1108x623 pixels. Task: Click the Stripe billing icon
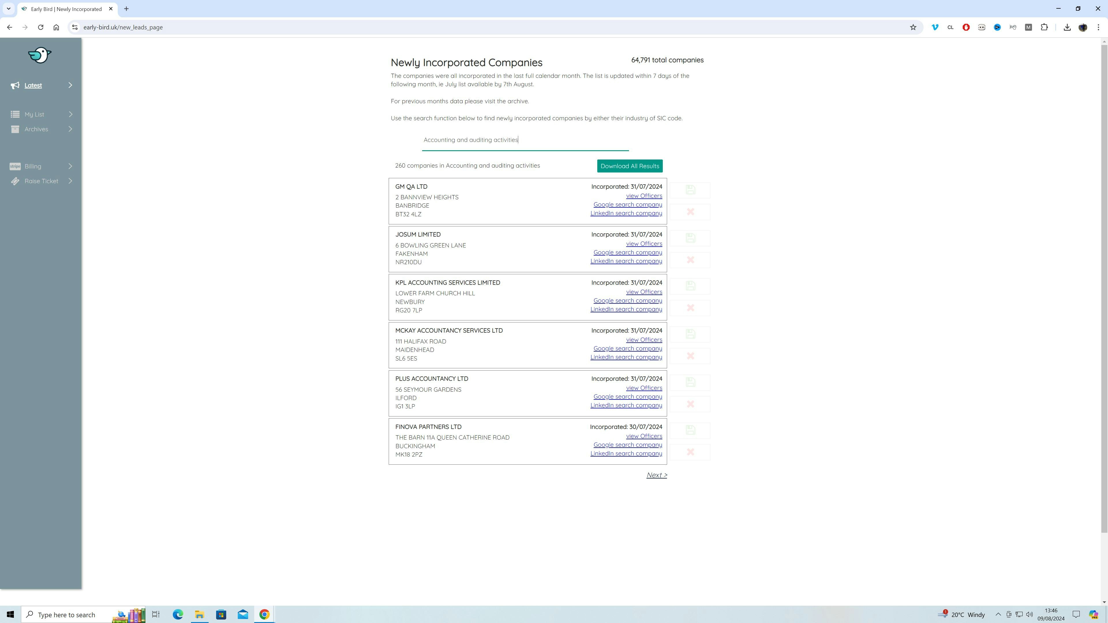click(x=15, y=166)
